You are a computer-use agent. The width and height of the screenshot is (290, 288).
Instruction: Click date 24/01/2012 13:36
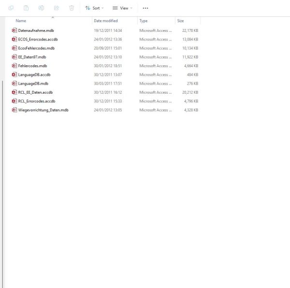[108, 39]
